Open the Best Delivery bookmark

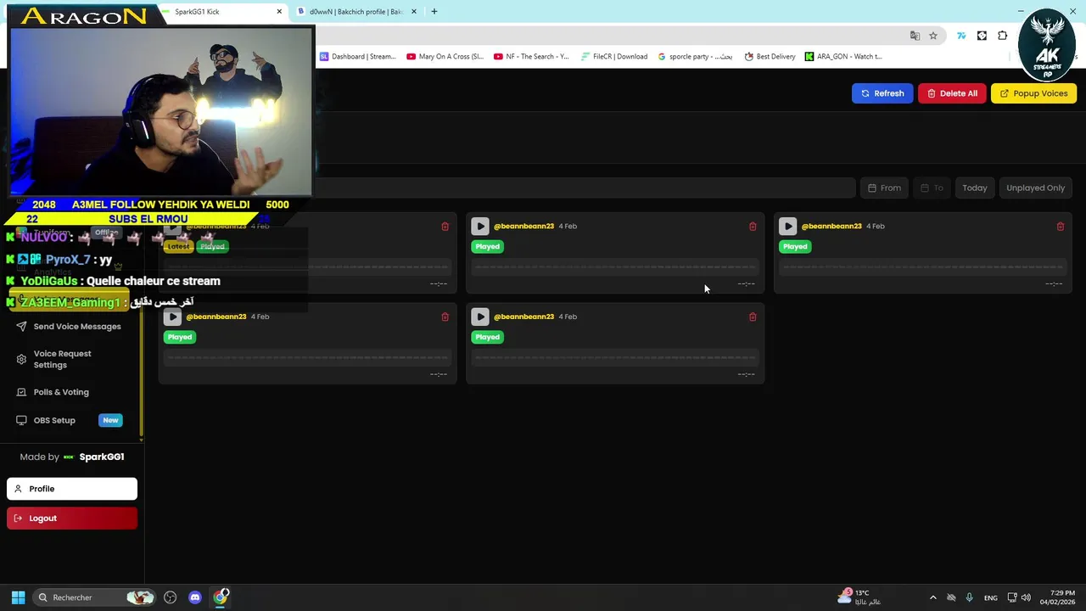[x=770, y=57]
